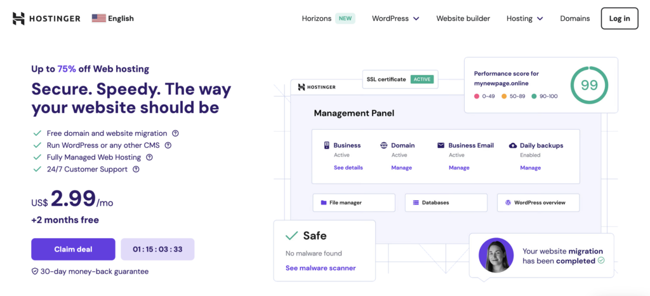Click the red 0-49 legend dot
The width and height of the screenshot is (650, 296).
[477, 96]
